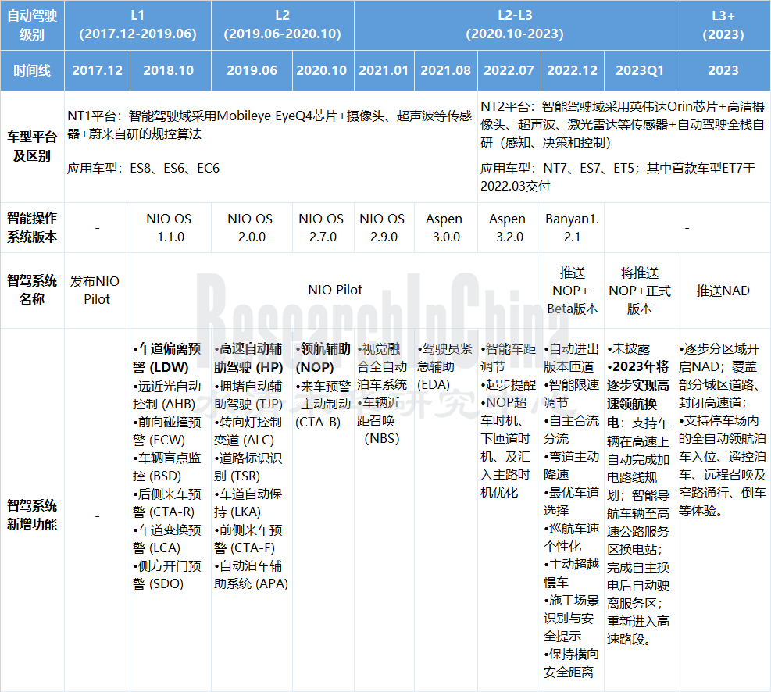Click '2023年将逐步实现高速领航换电' bold text
771x692 pixels.
pyautogui.click(x=637, y=394)
